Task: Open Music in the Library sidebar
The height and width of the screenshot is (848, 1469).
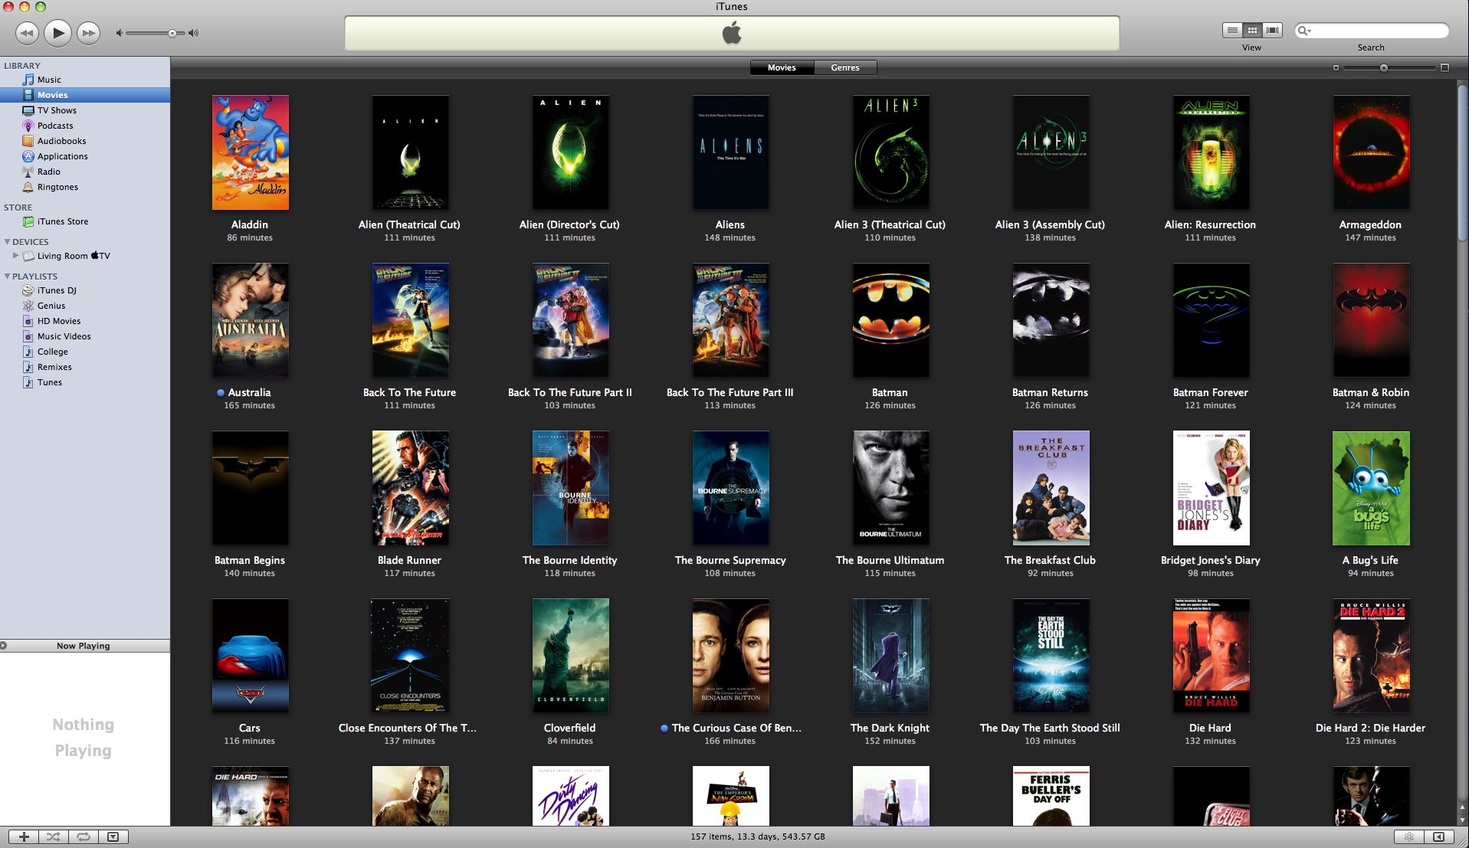Action: coord(85,80)
